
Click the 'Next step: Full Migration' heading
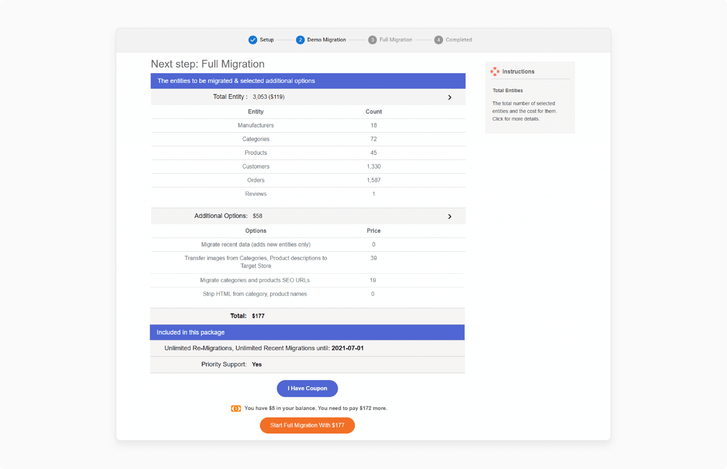[x=208, y=64]
